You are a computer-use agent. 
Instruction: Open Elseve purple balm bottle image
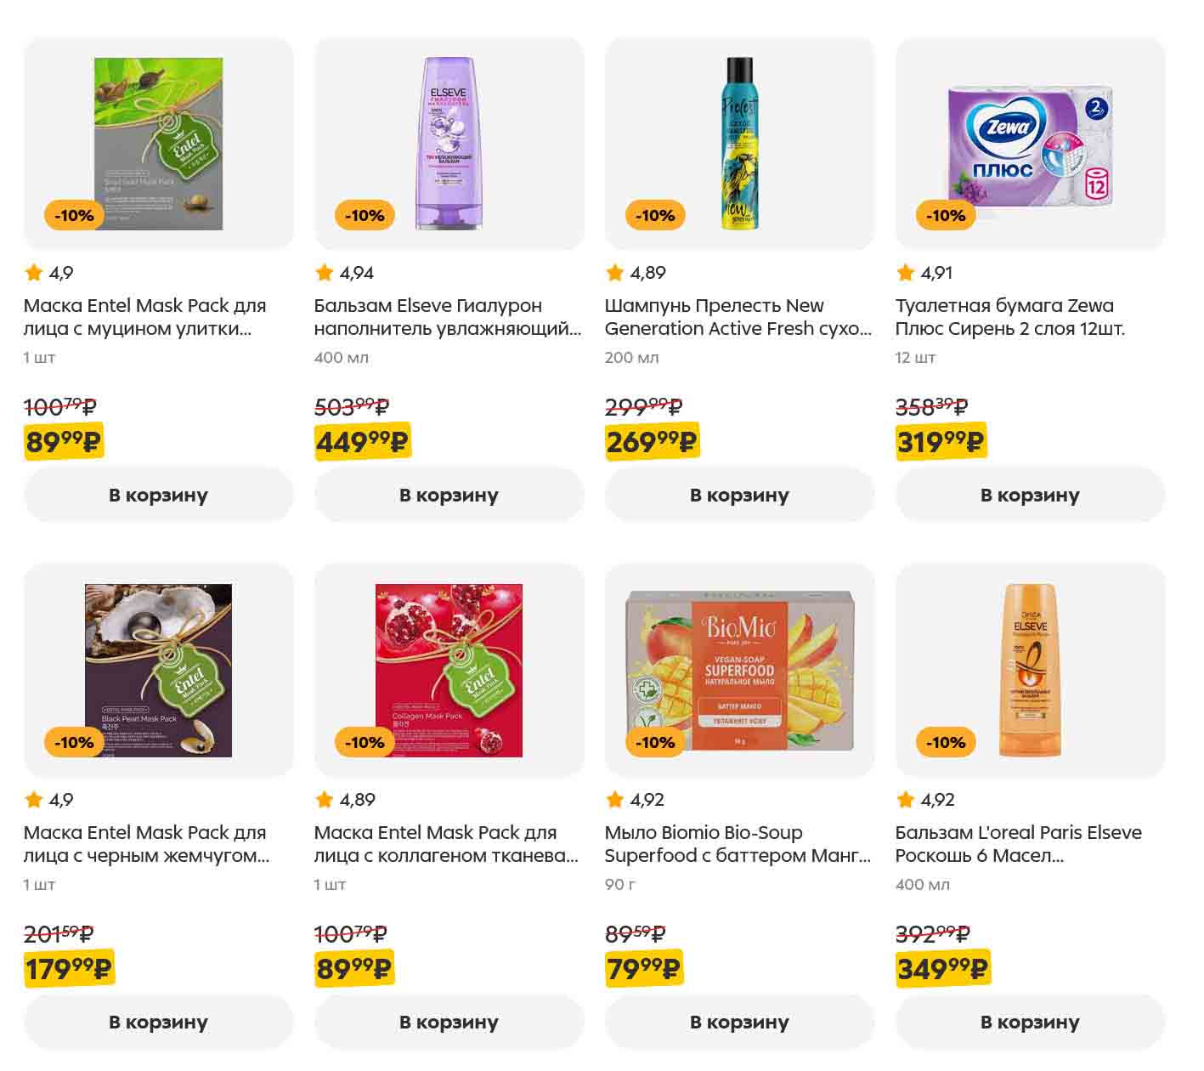(x=449, y=143)
